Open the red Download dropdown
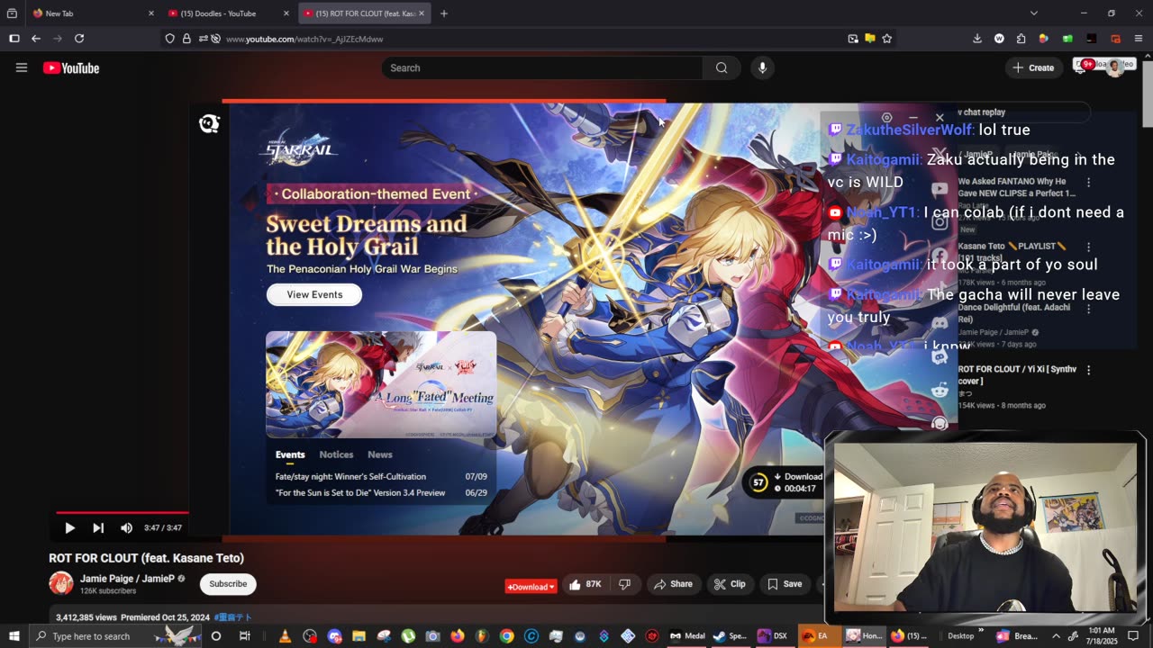 pos(531,587)
